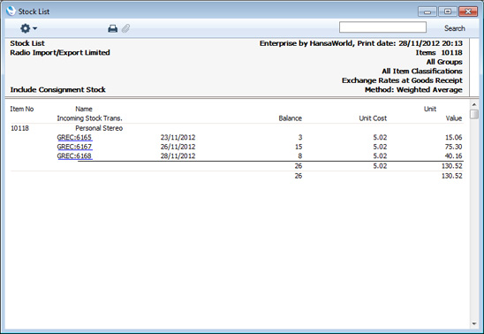The width and height of the screenshot is (484, 334).
Task: Open goods receipt GREC:6165 link
Action: point(74,137)
